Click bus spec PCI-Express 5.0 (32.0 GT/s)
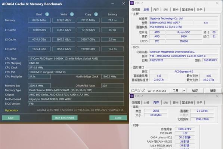223x149 pixels. (x=183, y=27)
